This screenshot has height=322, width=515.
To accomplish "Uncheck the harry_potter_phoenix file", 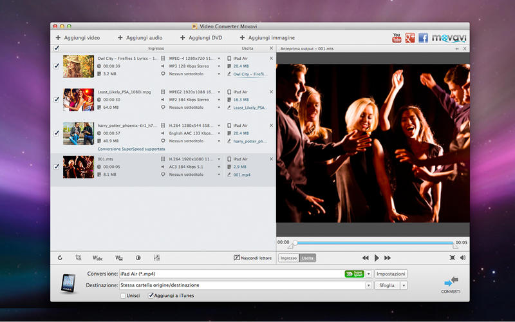I will tap(57, 133).
